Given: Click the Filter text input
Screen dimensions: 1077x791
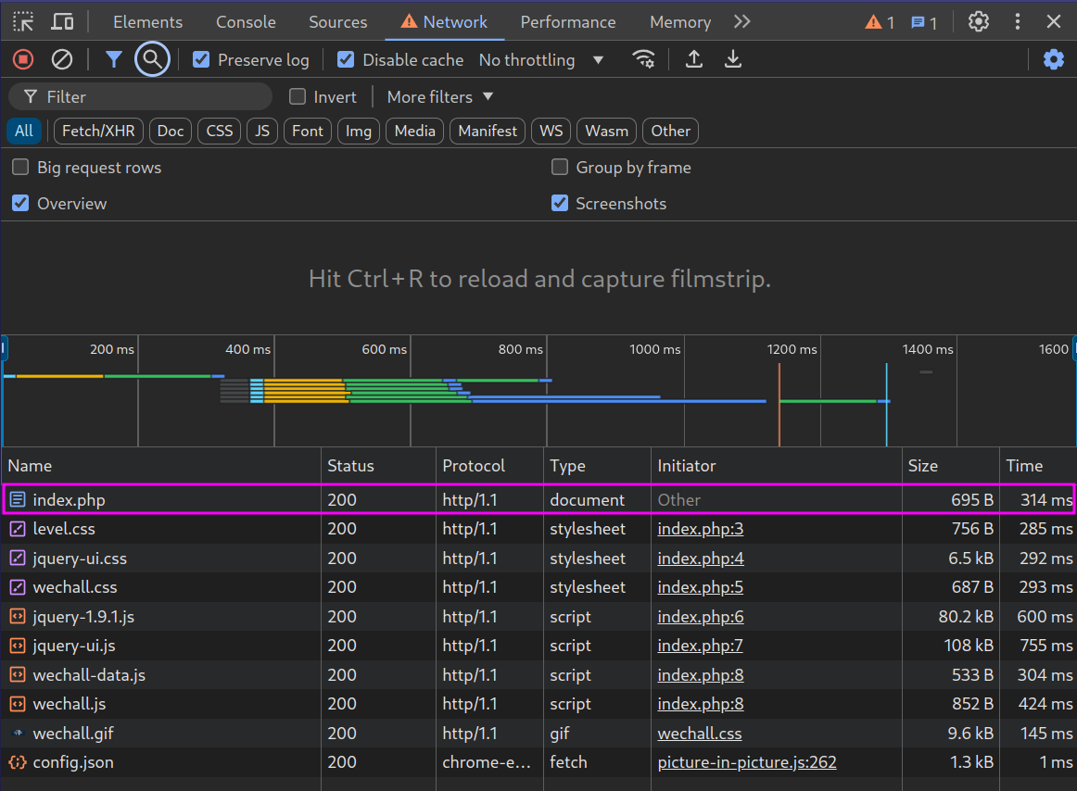Looking at the screenshot, I should [141, 97].
